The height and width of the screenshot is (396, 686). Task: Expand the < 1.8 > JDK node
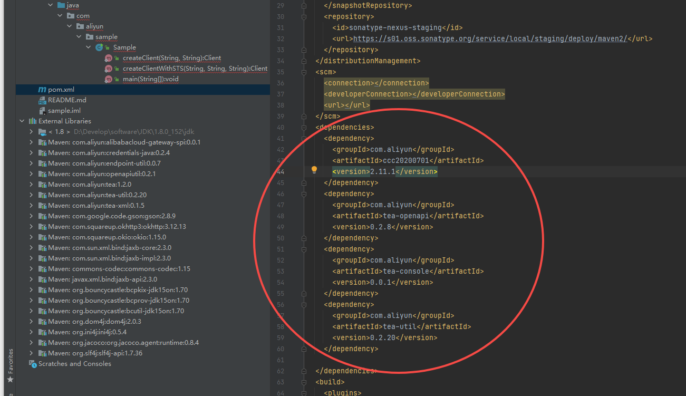[32, 132]
